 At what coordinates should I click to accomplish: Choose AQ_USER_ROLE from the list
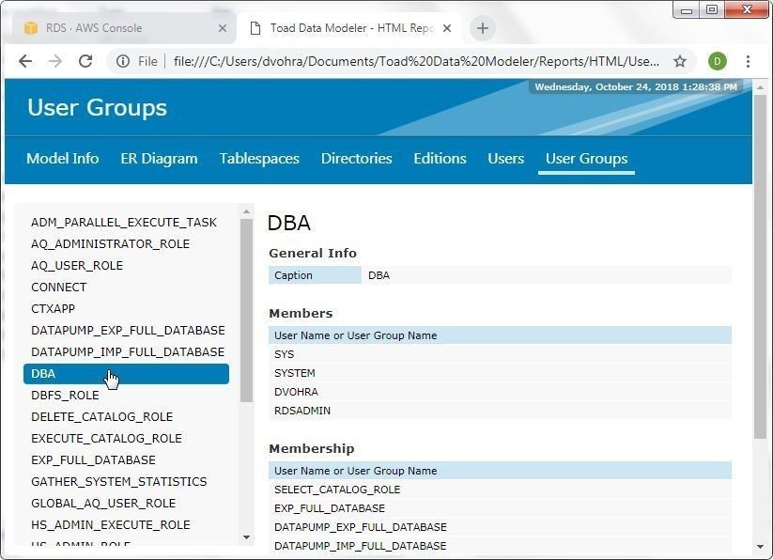pos(77,266)
